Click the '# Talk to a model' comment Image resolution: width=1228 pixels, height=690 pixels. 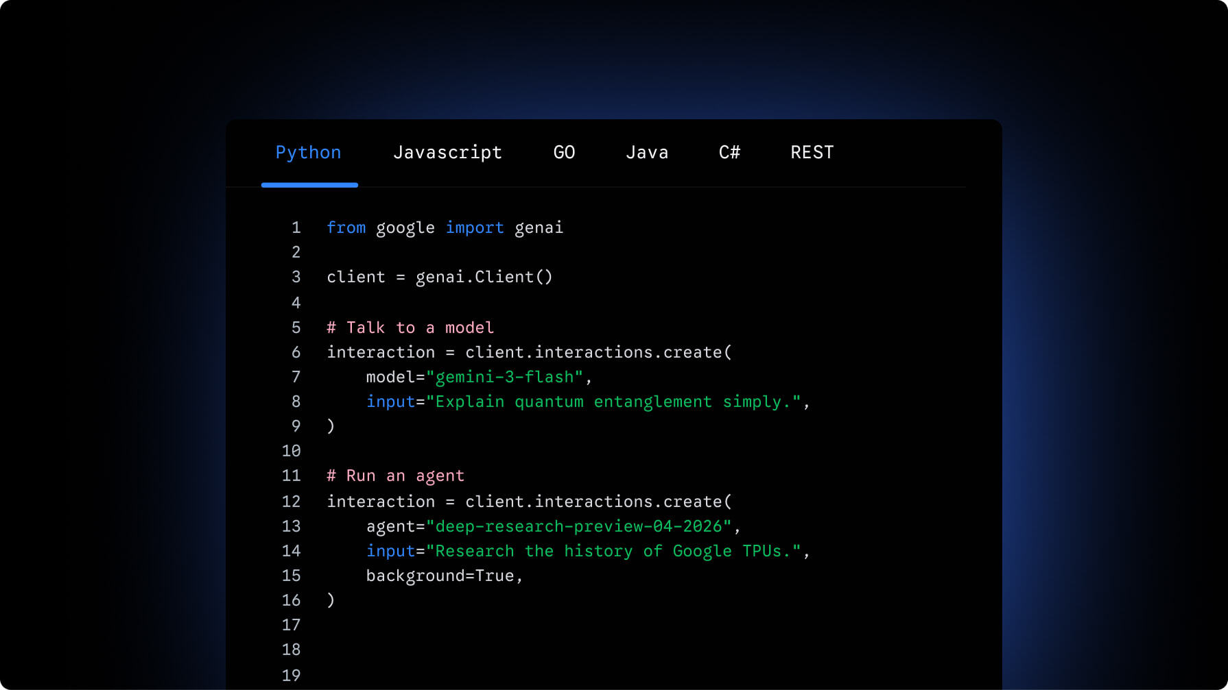coord(410,328)
